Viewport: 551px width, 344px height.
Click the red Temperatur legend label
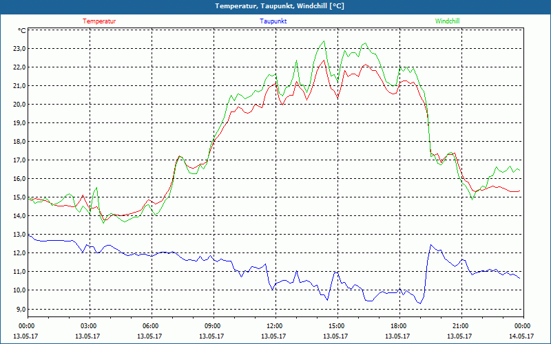coord(99,21)
